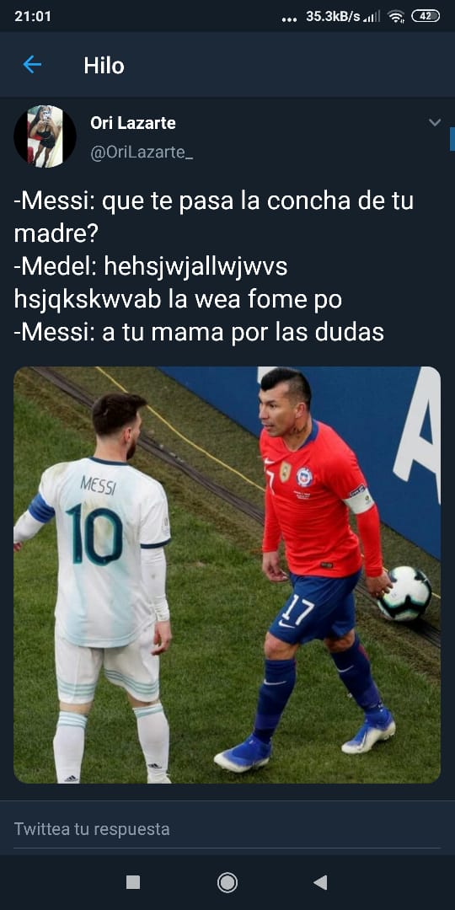Tap the Hilo header title
This screenshot has width=455, height=910.
[104, 65]
